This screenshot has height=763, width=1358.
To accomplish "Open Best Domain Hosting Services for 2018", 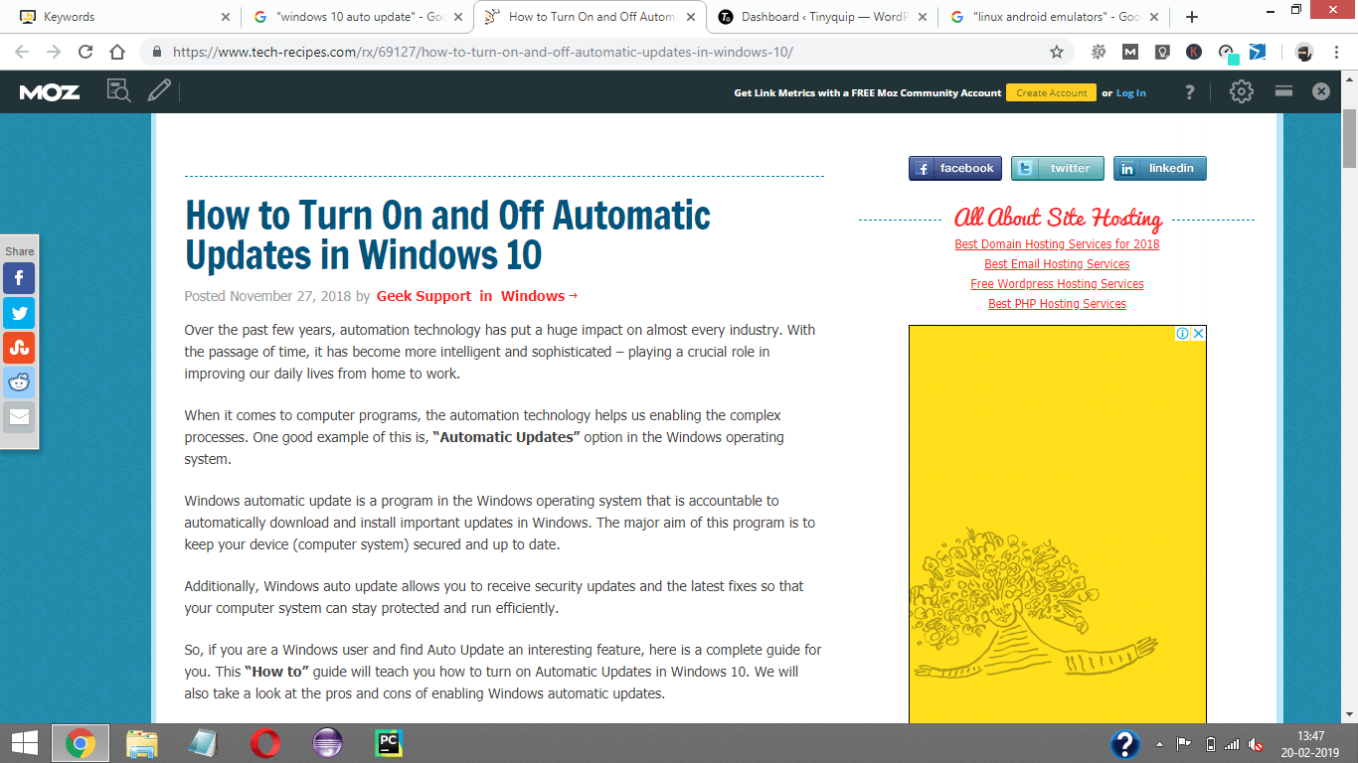I will point(1057,243).
